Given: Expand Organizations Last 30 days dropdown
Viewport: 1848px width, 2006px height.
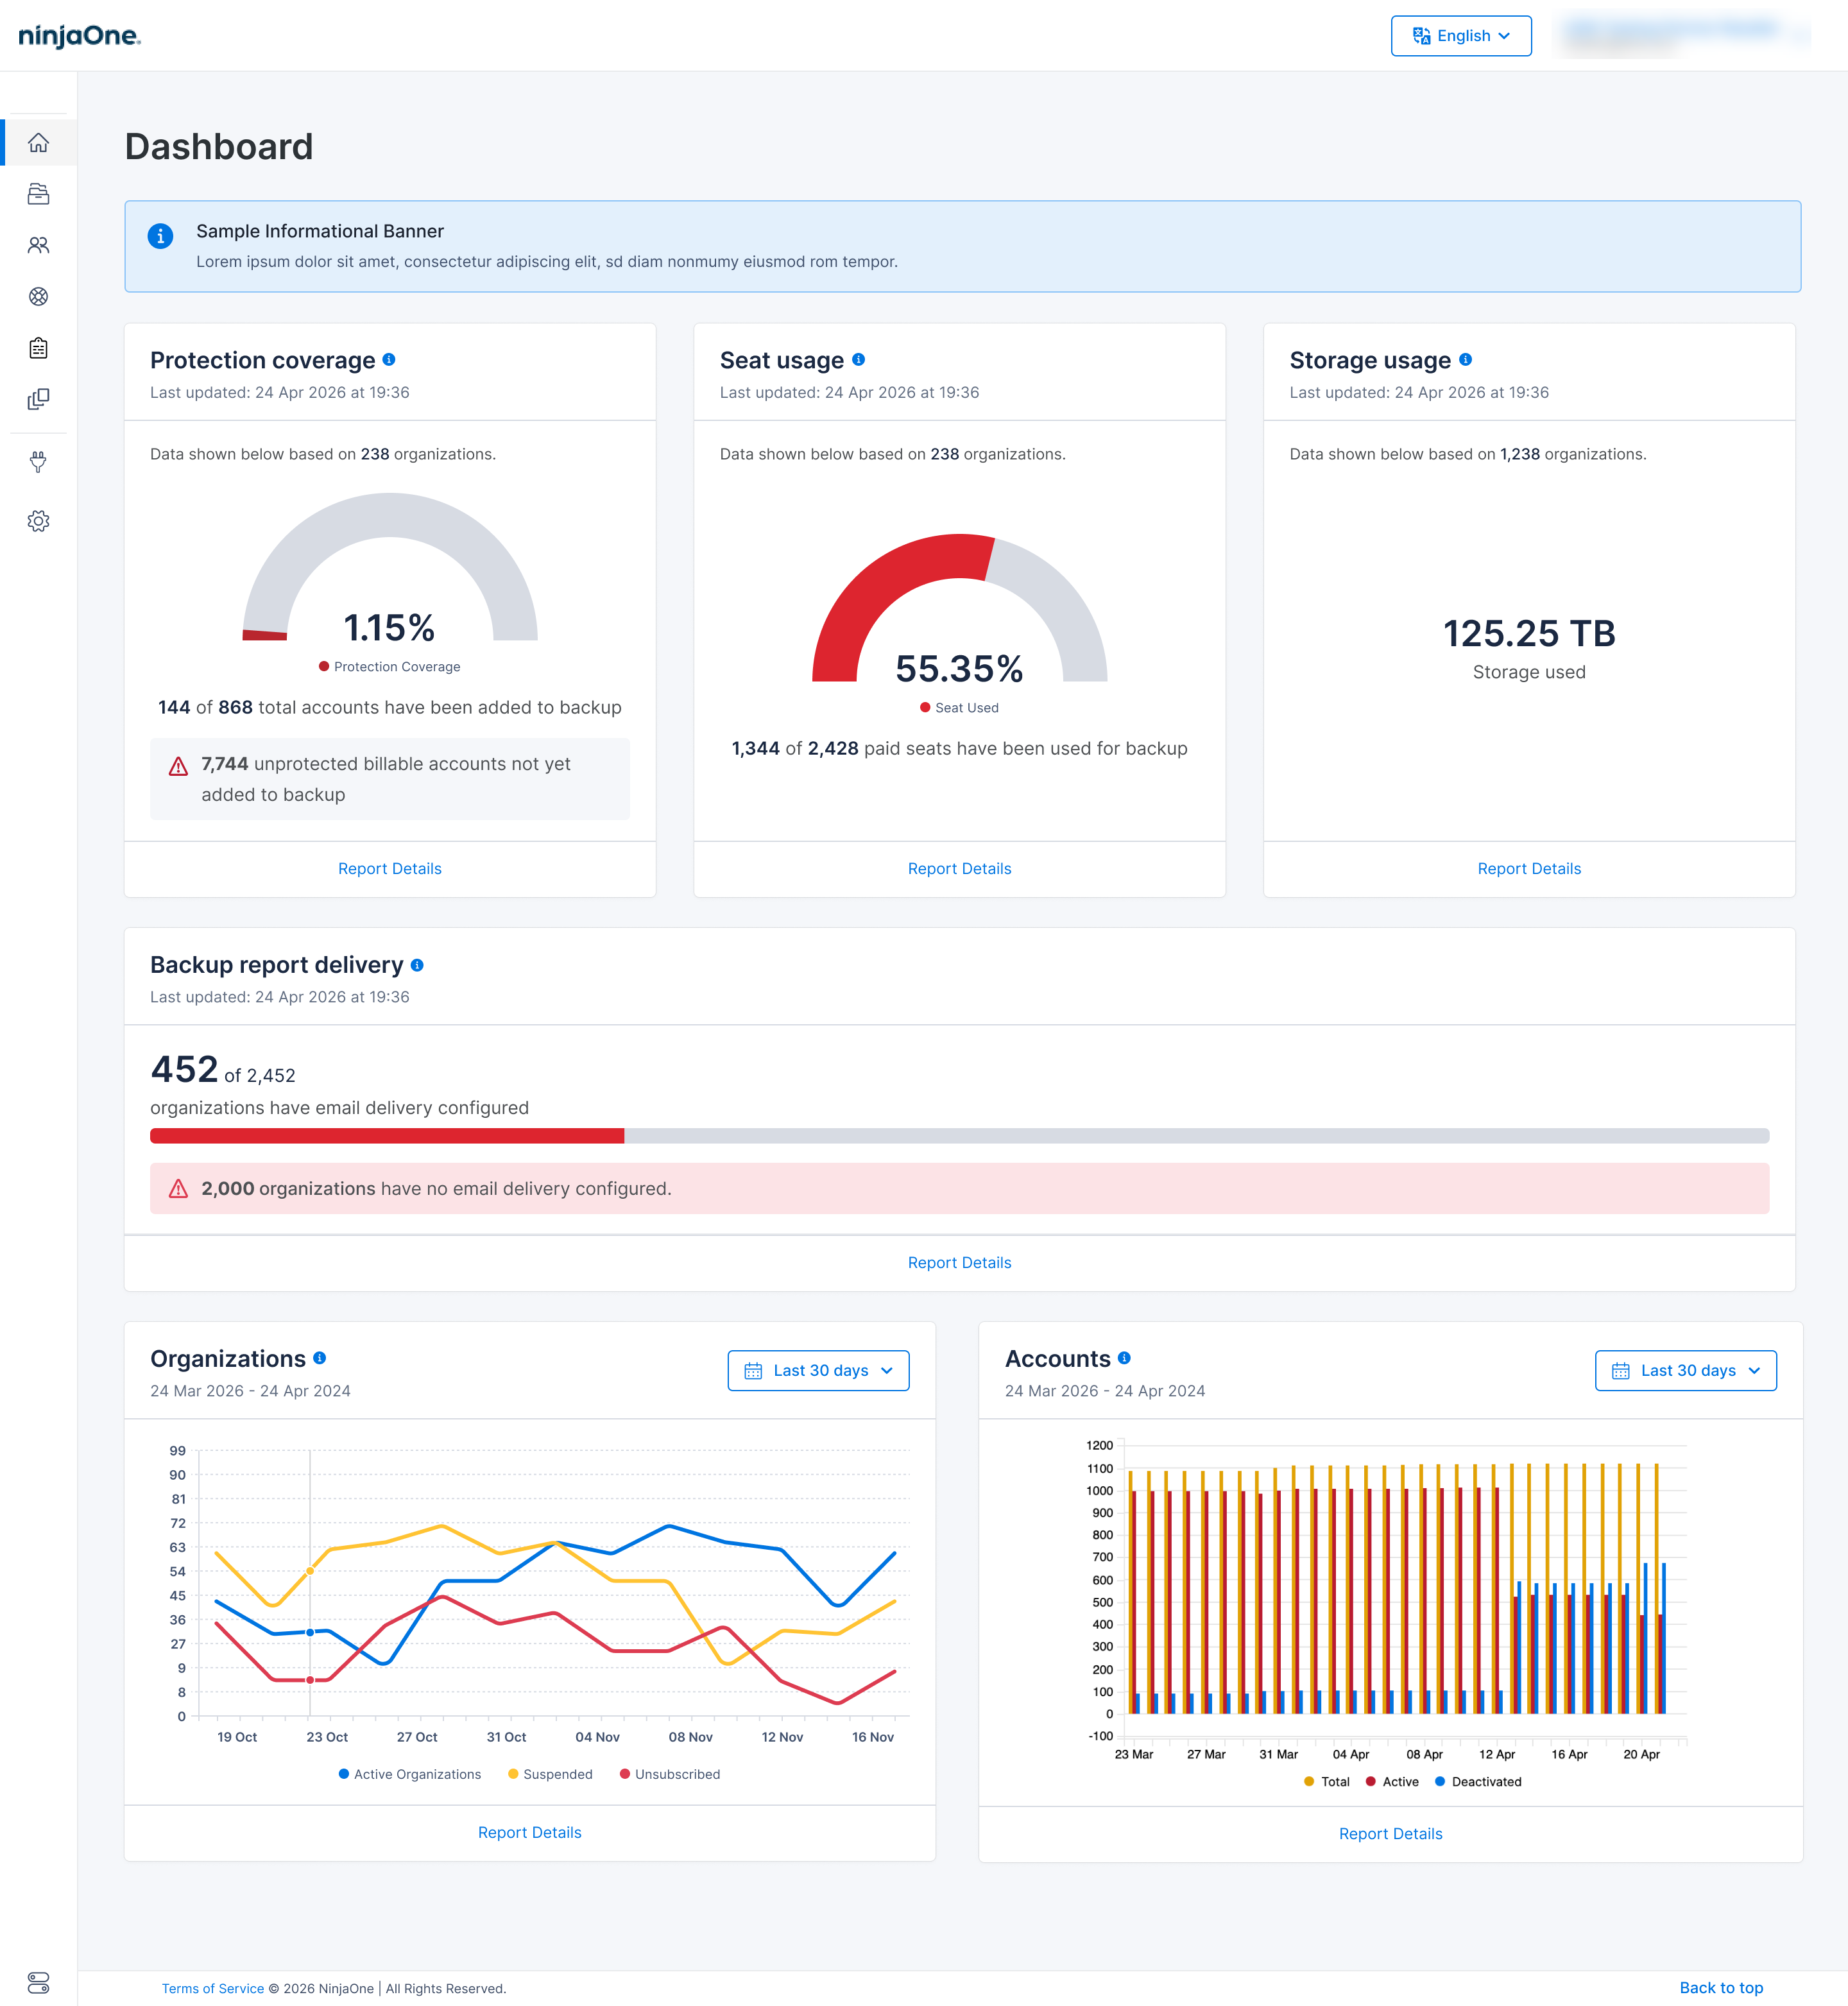Looking at the screenshot, I should click(818, 1371).
